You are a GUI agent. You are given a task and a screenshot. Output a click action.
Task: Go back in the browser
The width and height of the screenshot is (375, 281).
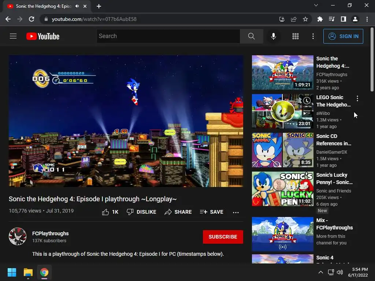click(8, 19)
